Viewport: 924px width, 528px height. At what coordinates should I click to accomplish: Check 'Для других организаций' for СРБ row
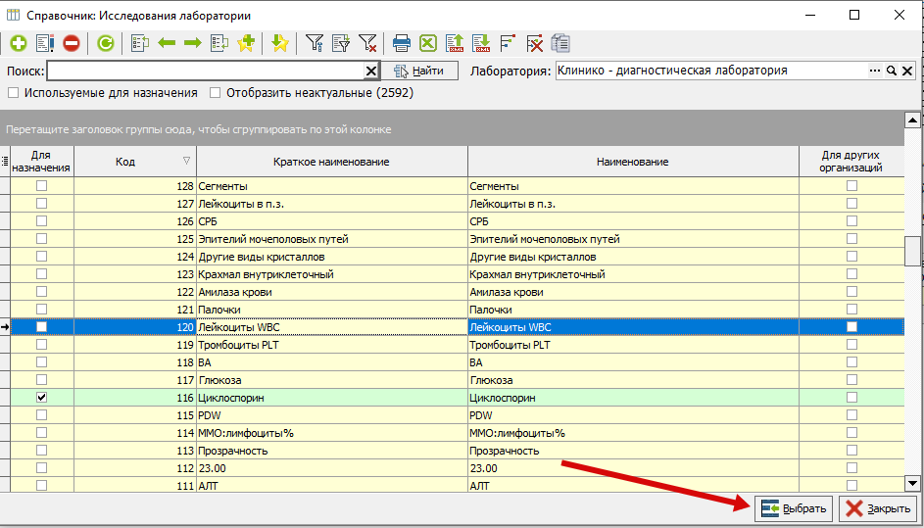[x=852, y=221]
